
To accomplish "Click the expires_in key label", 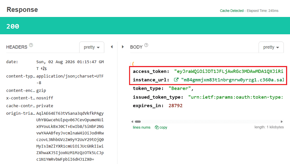I will tap(148, 106).
